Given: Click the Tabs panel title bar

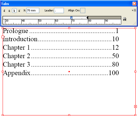Looking at the screenshot, I should 67,4.
